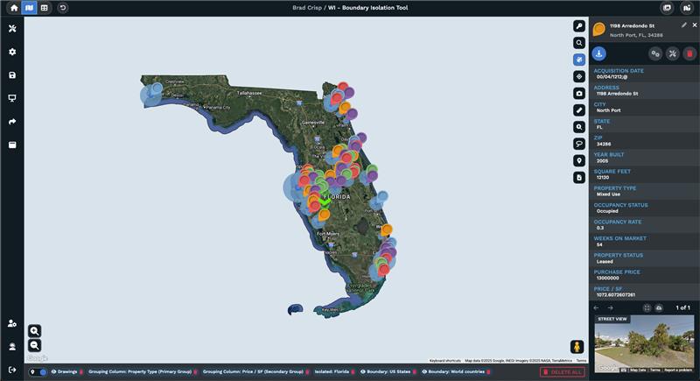
Task: Toggle visibility of Drawings layer
Action: click(x=54, y=372)
